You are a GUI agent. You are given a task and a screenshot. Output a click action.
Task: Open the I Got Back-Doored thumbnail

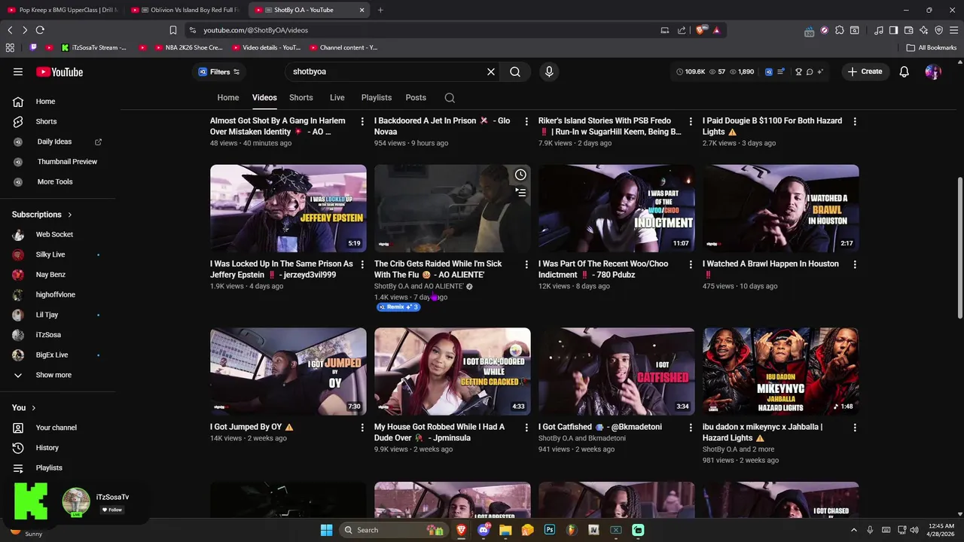coord(453,371)
